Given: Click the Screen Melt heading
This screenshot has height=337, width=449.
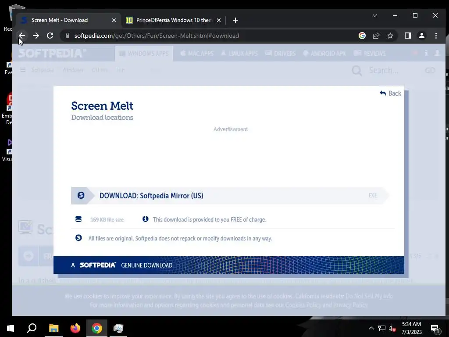Looking at the screenshot, I should tap(102, 106).
